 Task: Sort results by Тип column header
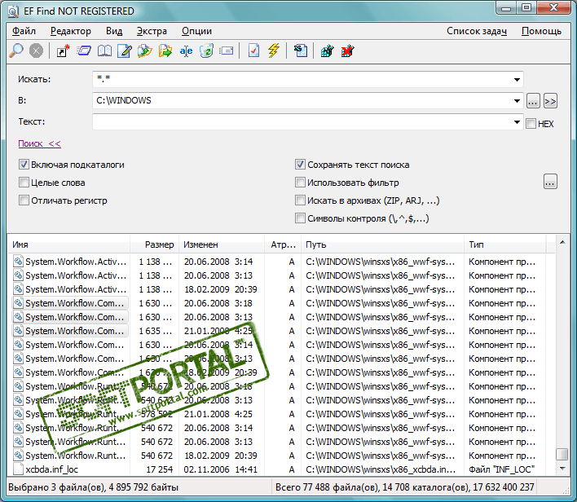click(505, 244)
